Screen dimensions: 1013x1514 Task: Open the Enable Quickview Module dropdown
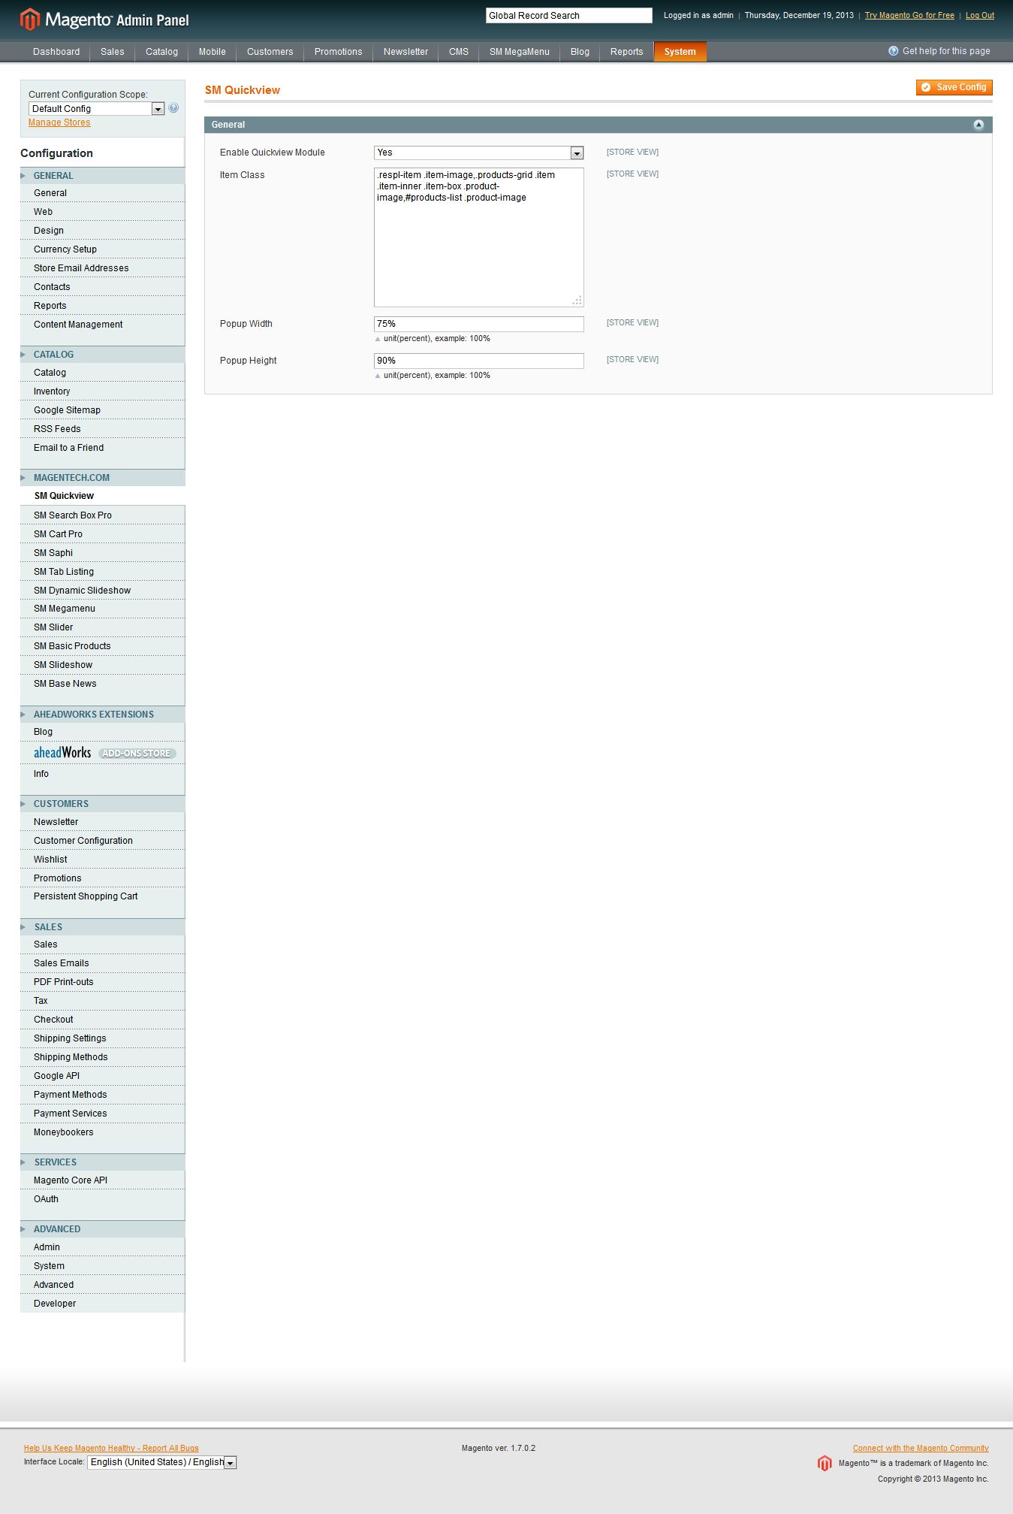click(x=478, y=153)
